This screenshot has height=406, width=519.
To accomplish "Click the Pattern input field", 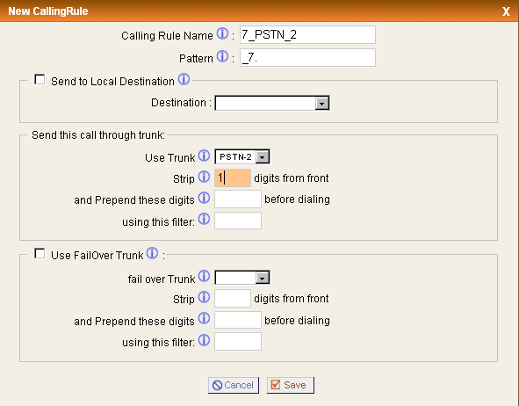I will (308, 58).
